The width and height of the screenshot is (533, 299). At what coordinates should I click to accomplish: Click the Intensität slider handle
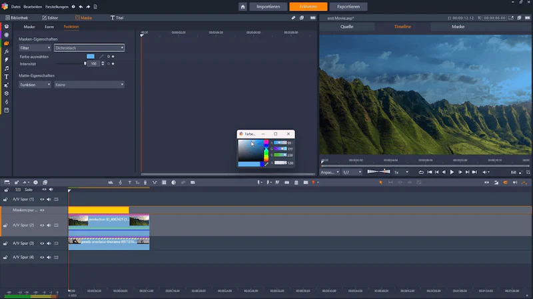tap(85, 63)
